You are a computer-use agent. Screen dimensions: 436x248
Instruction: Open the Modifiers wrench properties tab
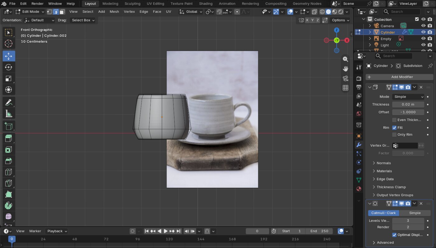click(x=359, y=145)
